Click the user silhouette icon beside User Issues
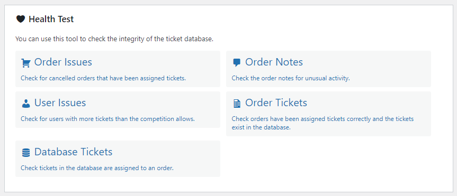Viewport: 457px width, 196px height. [26, 104]
